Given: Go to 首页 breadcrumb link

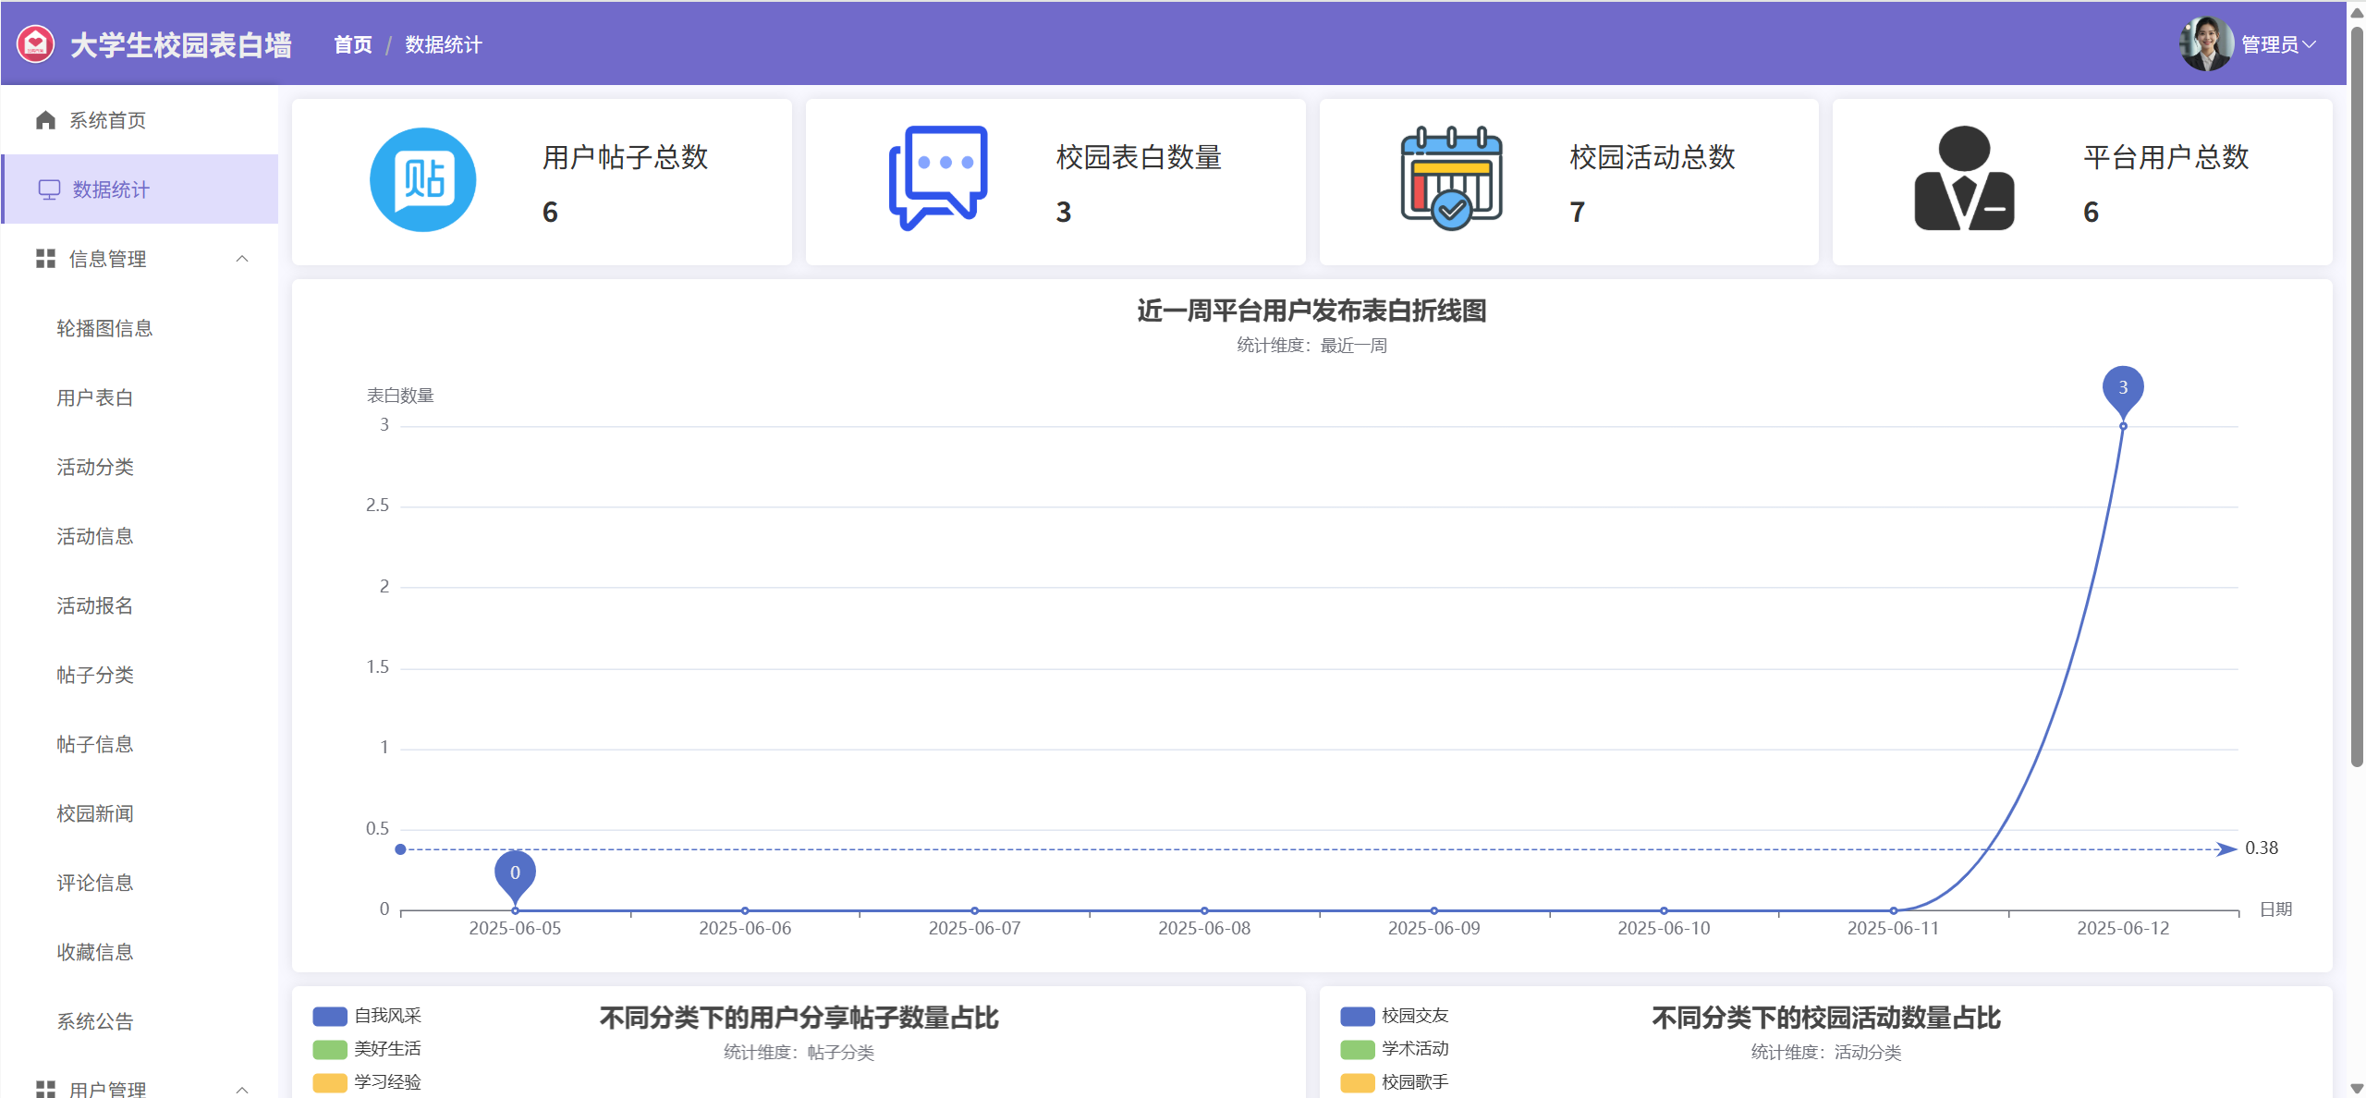Looking at the screenshot, I should point(353,44).
